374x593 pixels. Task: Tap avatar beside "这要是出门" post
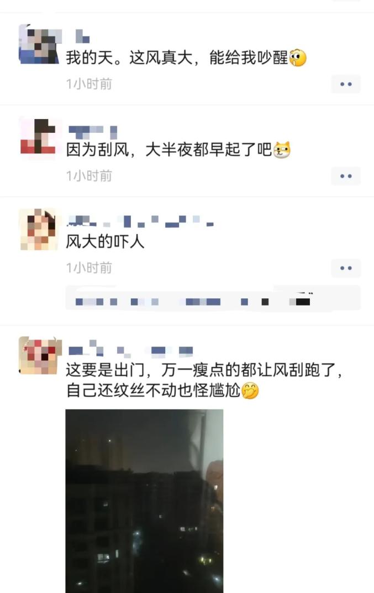click(40, 355)
